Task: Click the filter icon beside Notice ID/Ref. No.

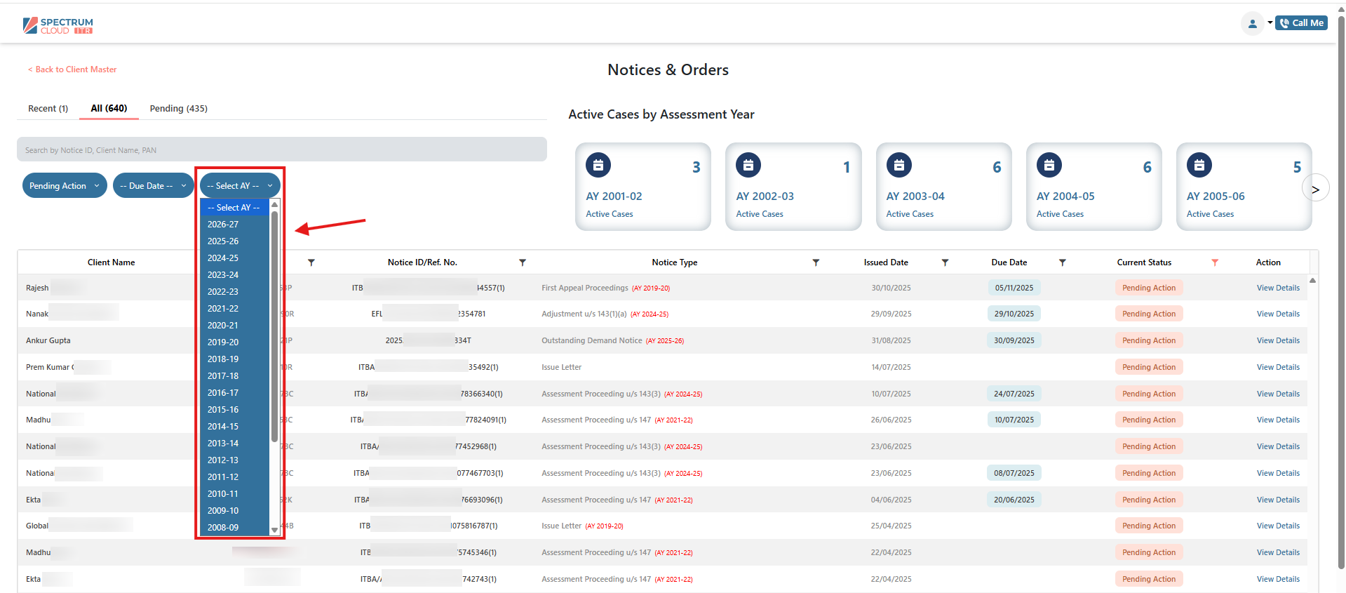Action: coord(522,262)
